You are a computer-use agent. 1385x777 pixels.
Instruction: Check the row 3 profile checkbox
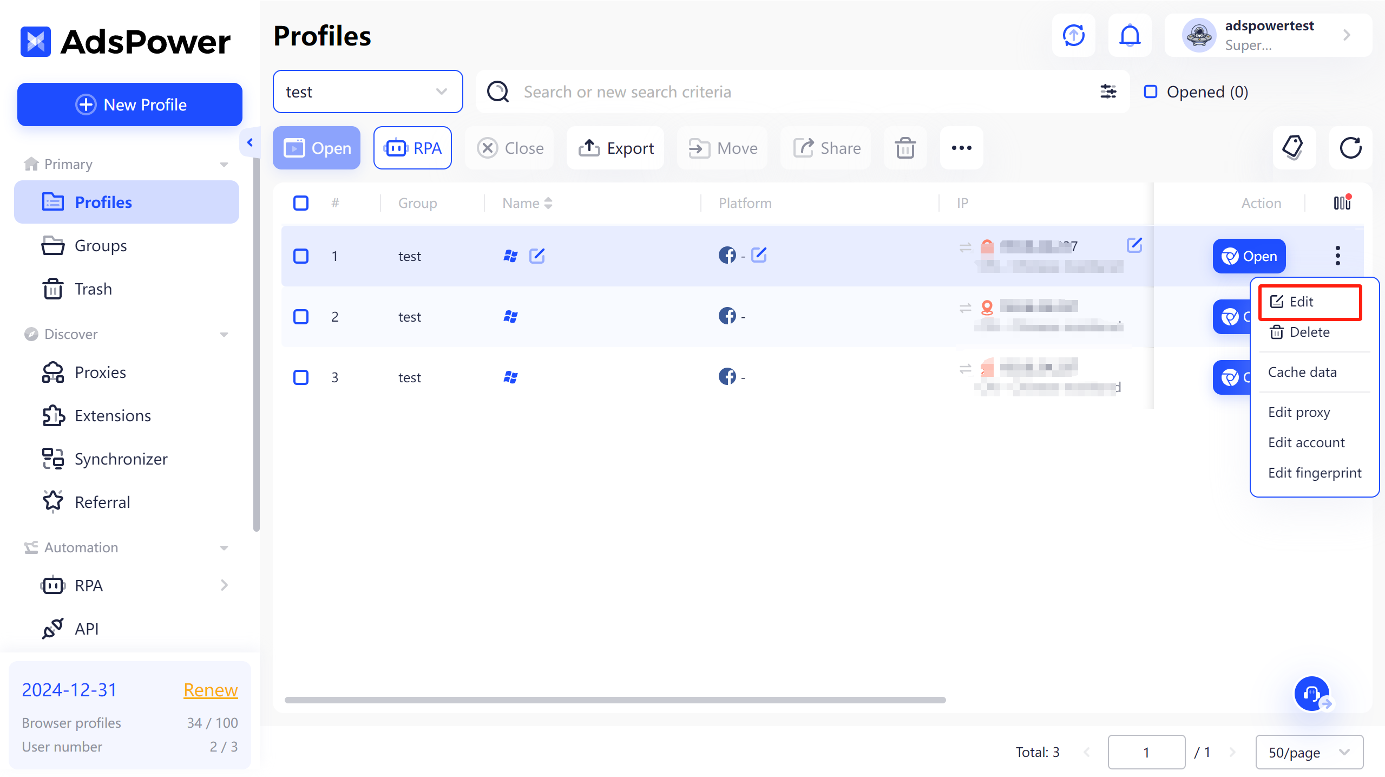pos(301,377)
